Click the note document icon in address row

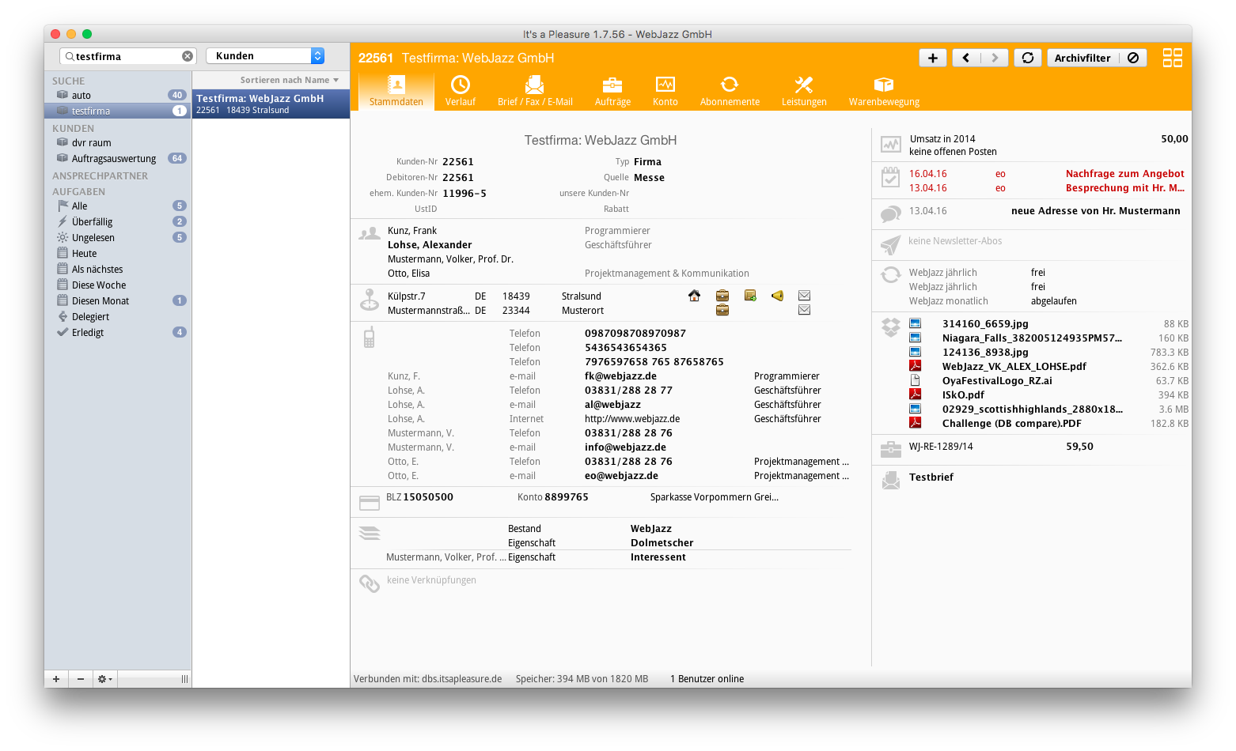pos(750,296)
